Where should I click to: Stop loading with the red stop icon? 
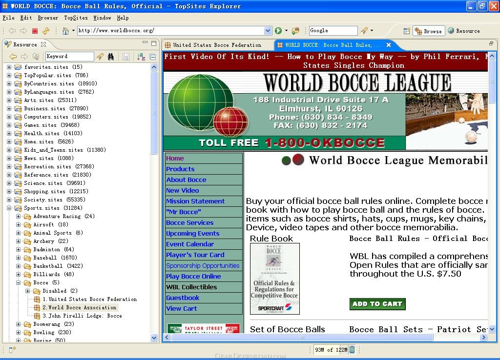tap(35, 31)
